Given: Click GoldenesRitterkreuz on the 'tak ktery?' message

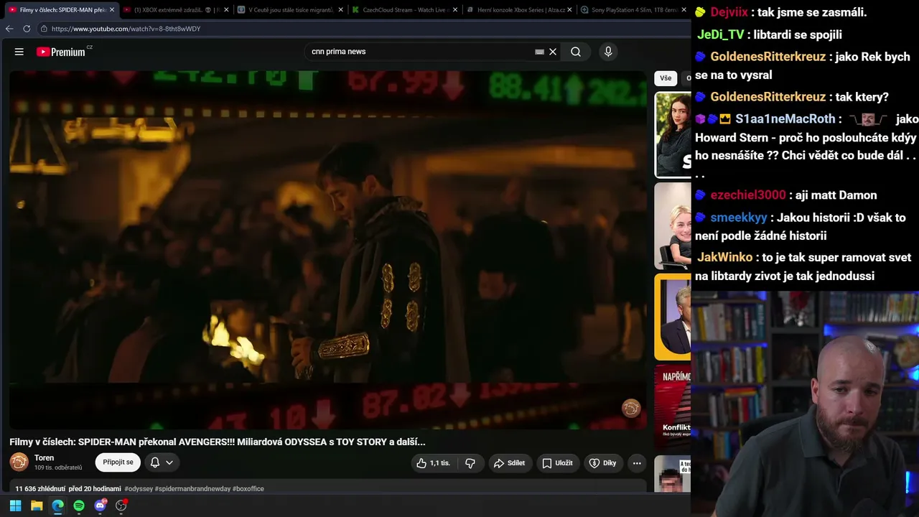Looking at the screenshot, I should tap(768, 97).
